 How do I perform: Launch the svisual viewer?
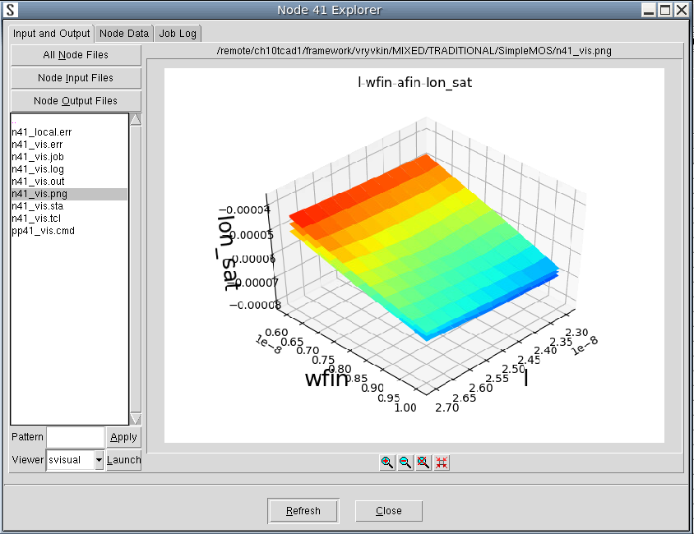[x=123, y=460]
